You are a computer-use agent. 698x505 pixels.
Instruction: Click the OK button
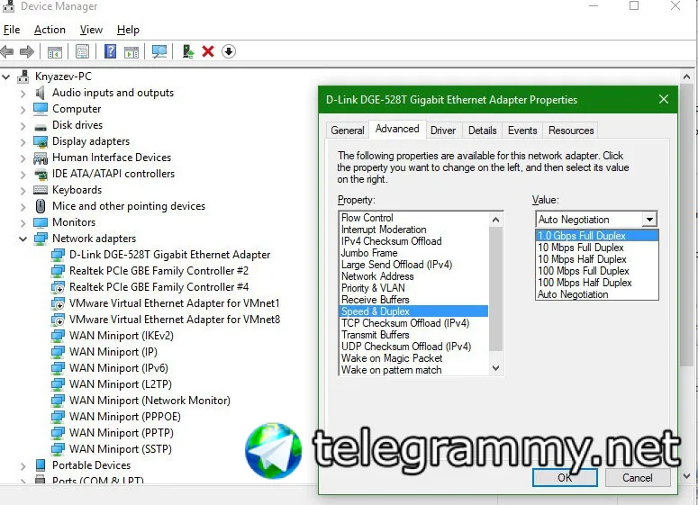(x=565, y=477)
